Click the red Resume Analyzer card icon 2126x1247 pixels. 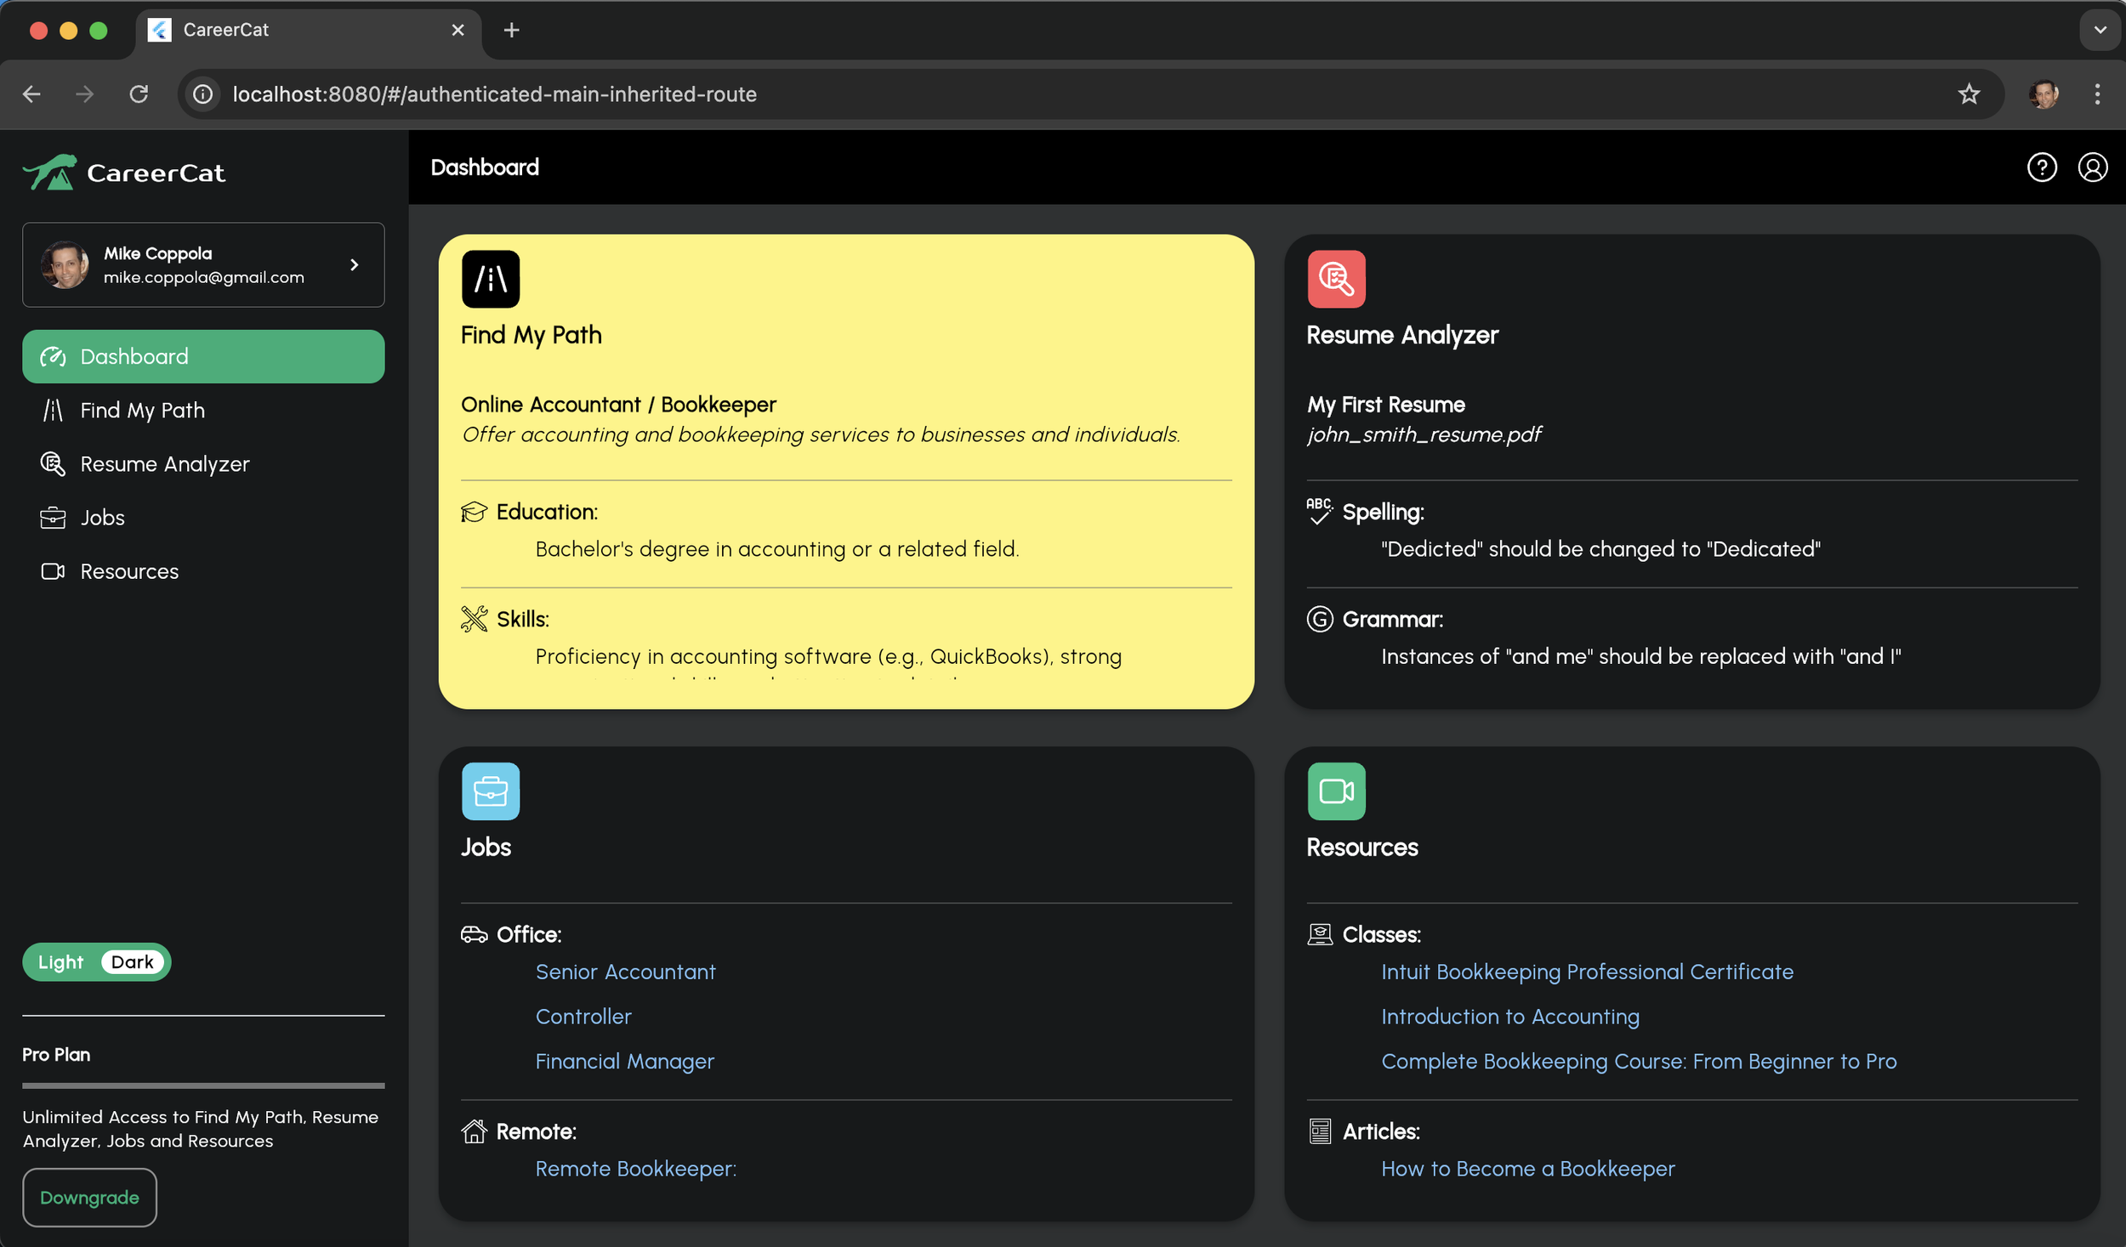[x=1336, y=279]
